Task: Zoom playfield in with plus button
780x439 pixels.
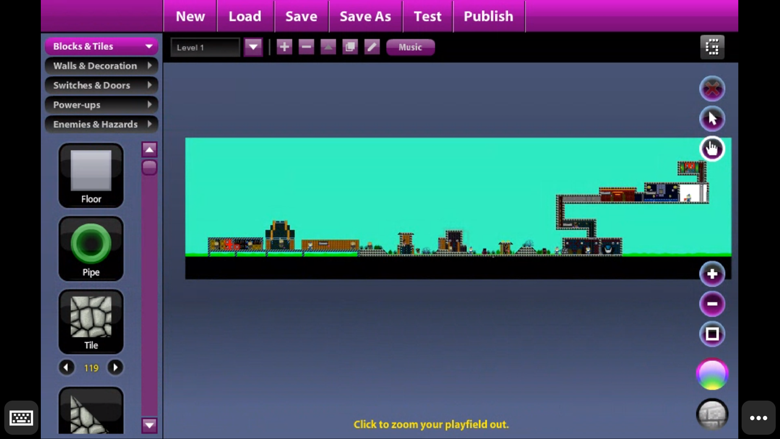Action: [x=712, y=274]
